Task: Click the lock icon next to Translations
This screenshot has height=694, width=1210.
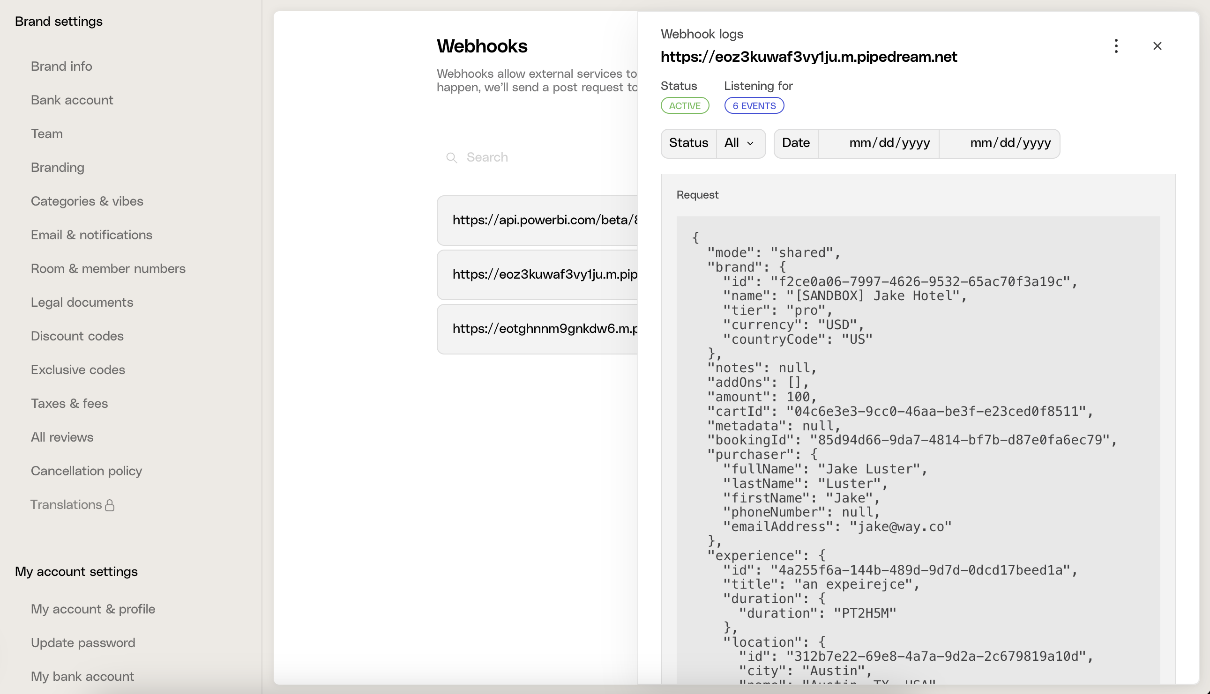Action: (x=109, y=505)
